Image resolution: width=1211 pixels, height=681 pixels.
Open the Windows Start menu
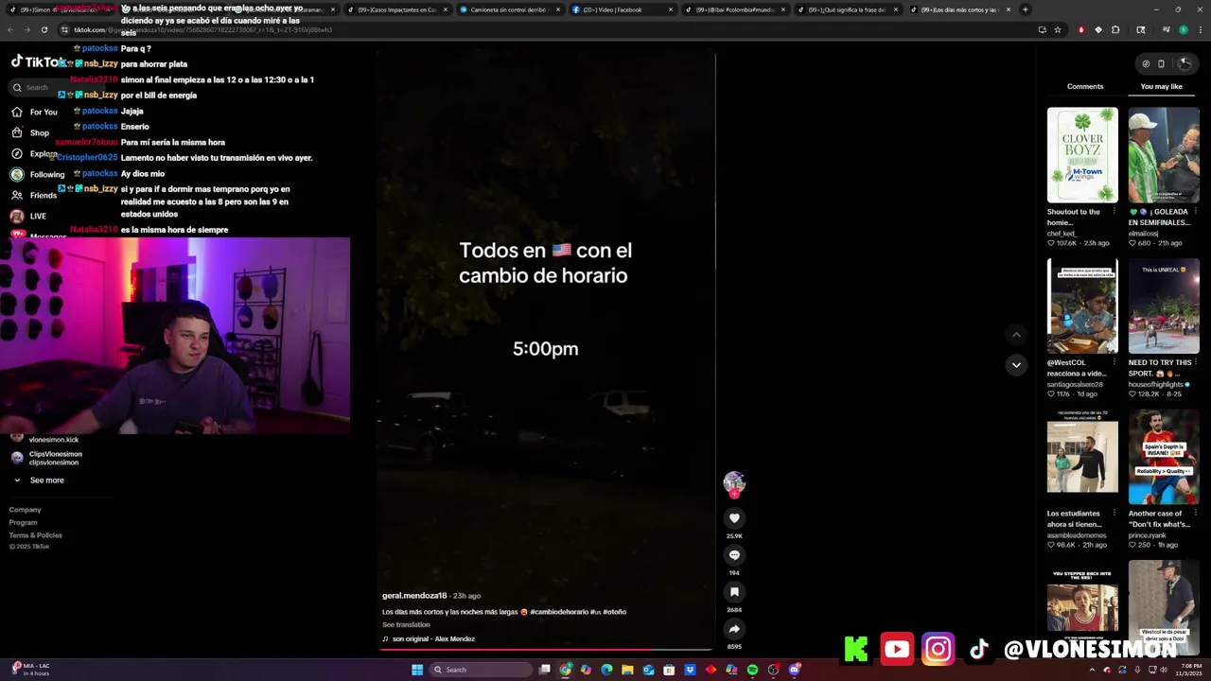pyautogui.click(x=416, y=670)
